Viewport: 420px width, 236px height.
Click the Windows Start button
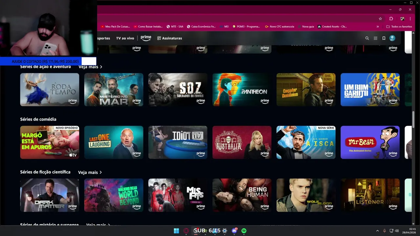coord(176,231)
